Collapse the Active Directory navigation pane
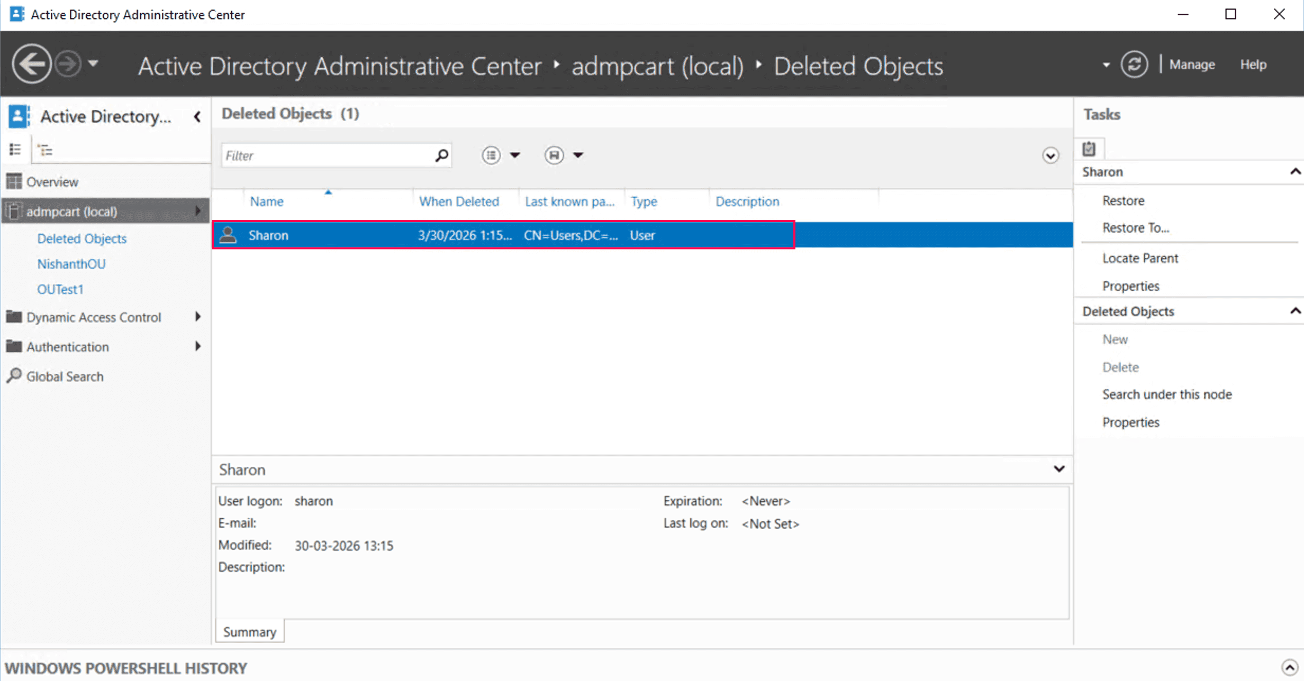Image resolution: width=1304 pixels, height=681 pixels. [x=196, y=117]
